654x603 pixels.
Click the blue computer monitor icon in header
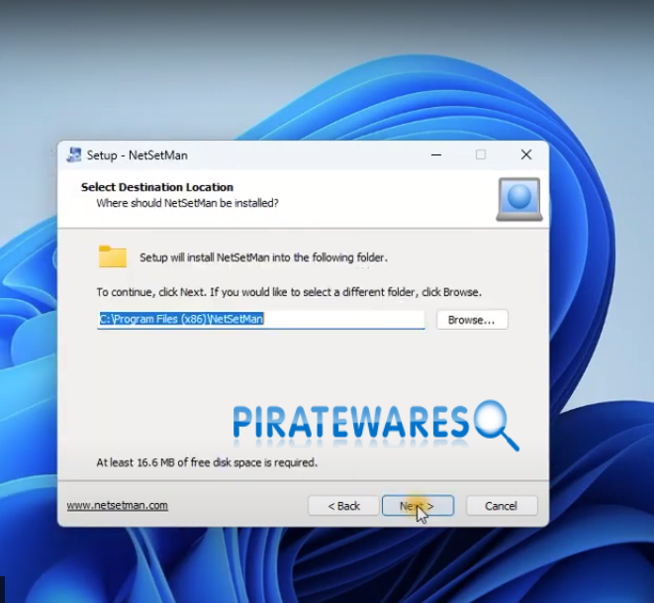pyautogui.click(x=518, y=199)
